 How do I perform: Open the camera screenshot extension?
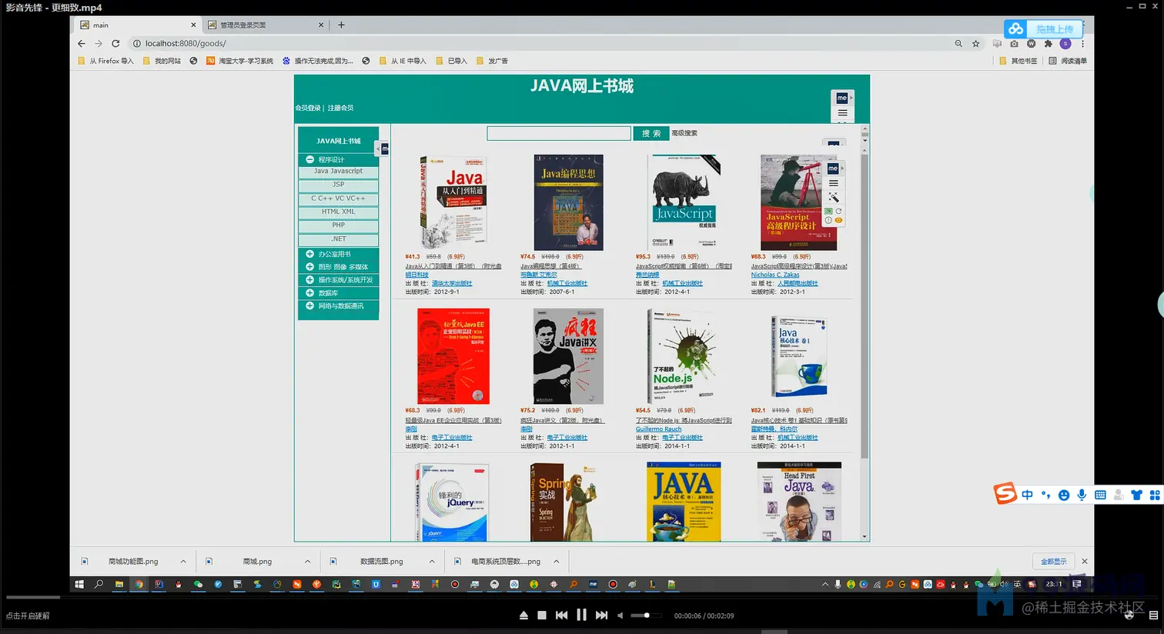[x=1014, y=44]
